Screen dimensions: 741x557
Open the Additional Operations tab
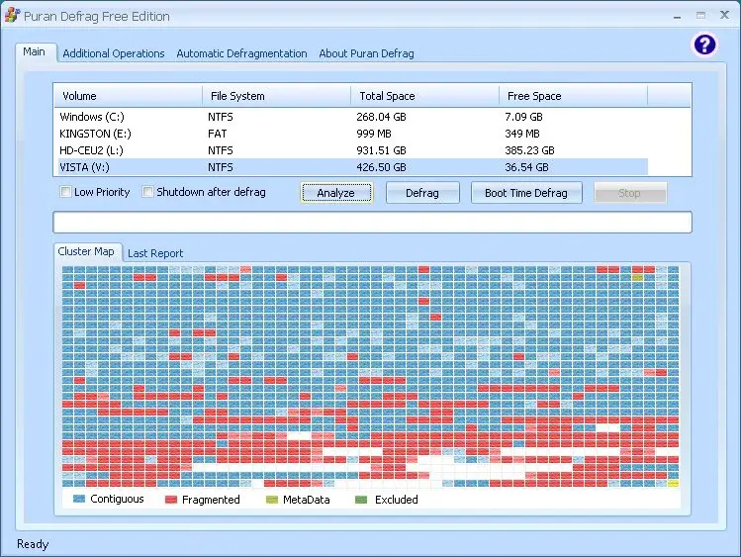114,53
